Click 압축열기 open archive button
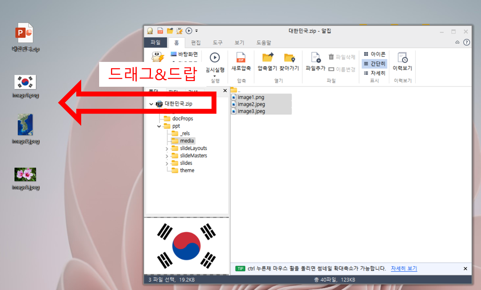Viewport: 481px width, 290px height. pyautogui.click(x=268, y=62)
